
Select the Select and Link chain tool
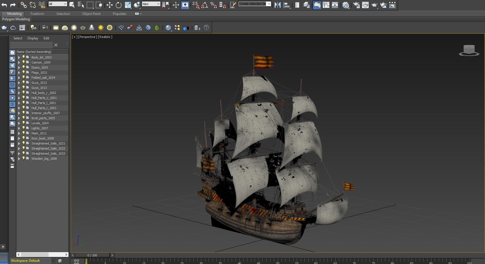click(24, 5)
